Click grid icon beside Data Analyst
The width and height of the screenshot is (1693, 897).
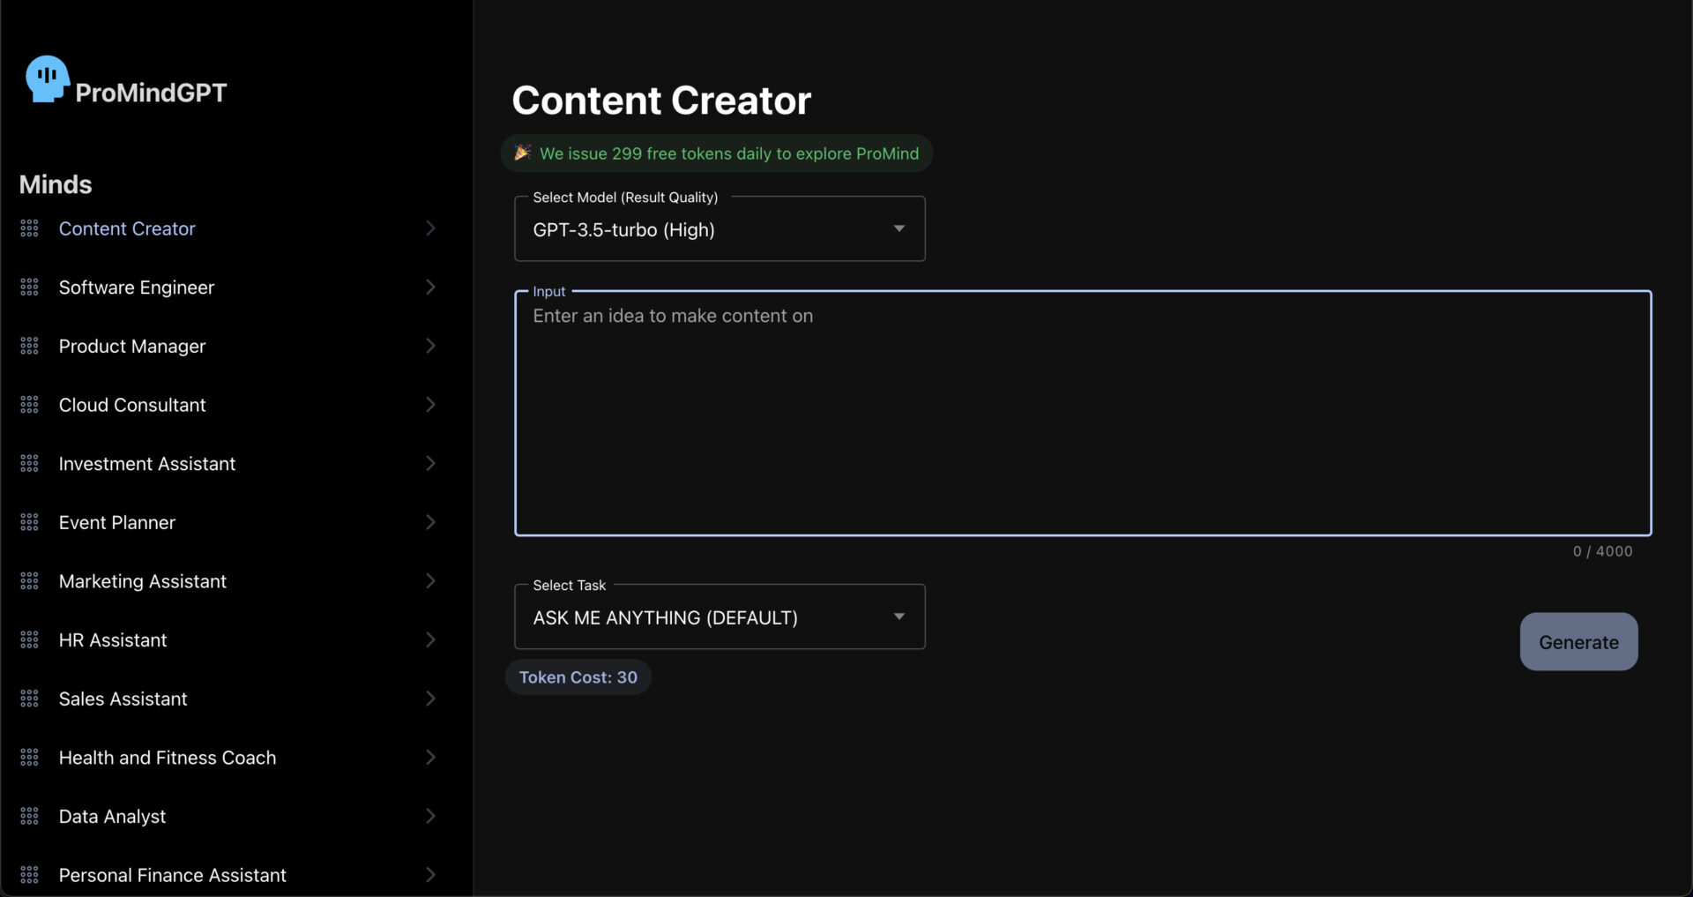click(29, 817)
